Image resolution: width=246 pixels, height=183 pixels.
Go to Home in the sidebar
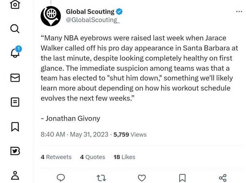[x=15, y=4]
